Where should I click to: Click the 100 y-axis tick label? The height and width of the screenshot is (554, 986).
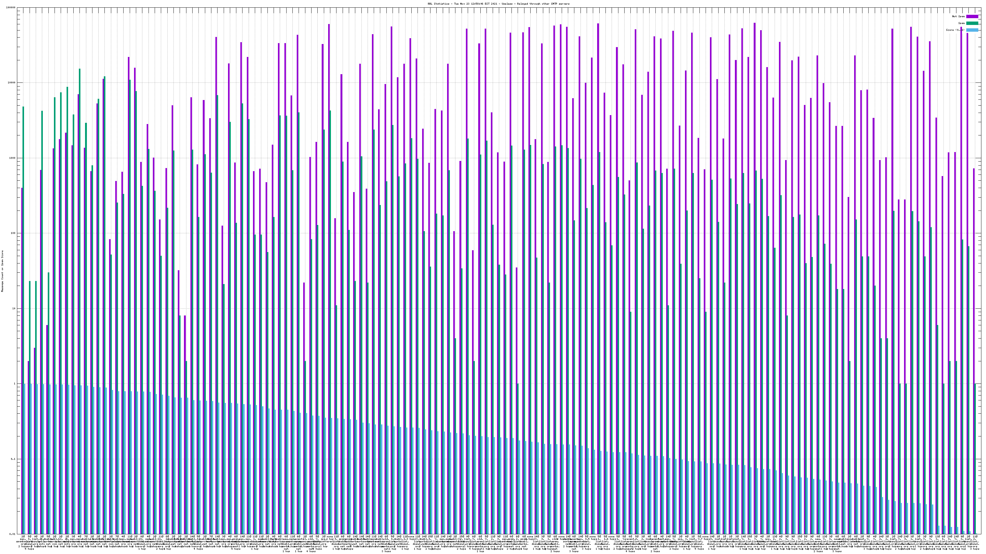pos(13,233)
